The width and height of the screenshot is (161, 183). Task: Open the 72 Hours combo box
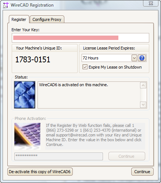tap(109, 58)
